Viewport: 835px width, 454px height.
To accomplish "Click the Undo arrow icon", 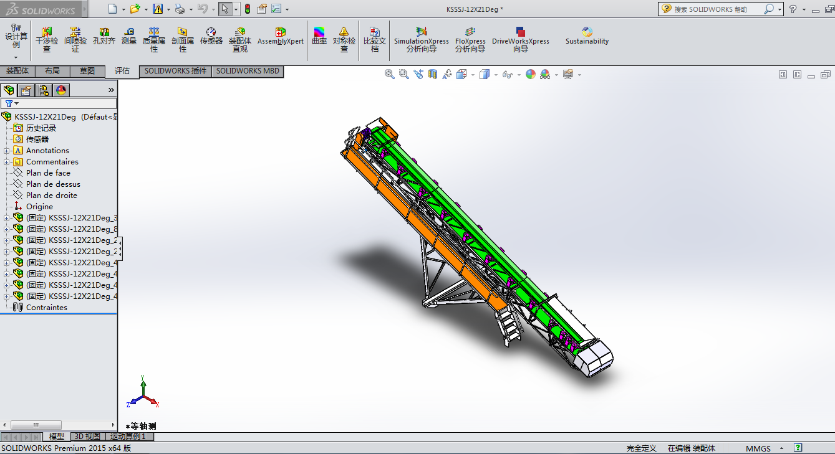I will pos(201,9).
